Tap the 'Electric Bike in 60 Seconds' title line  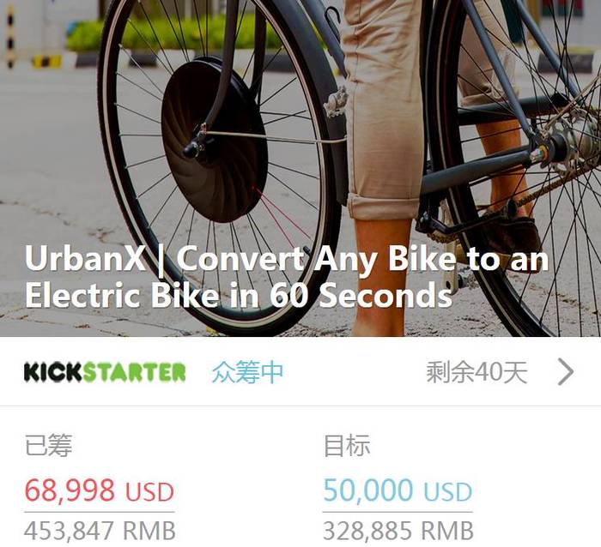pyautogui.click(x=239, y=294)
